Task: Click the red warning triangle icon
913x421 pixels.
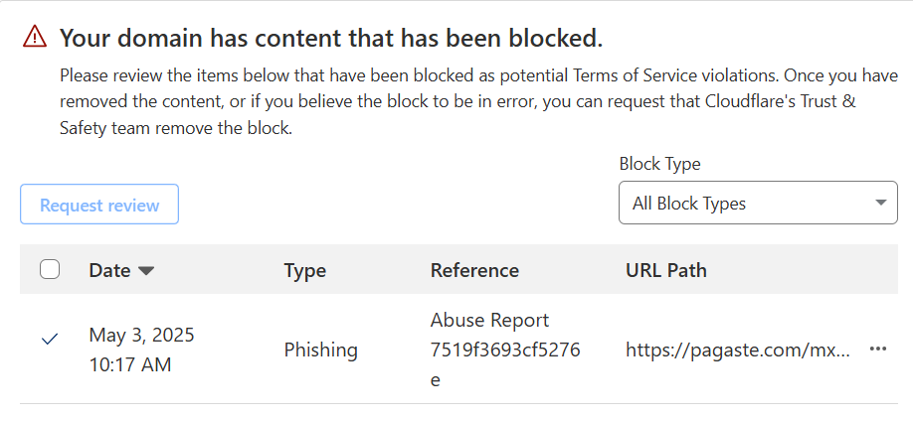Action: point(35,38)
